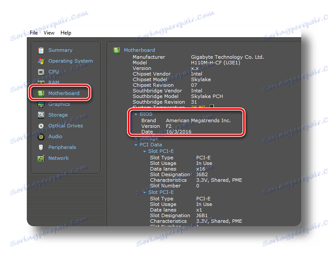Click the Operating System Windows flag icon
328x253 pixels.
[41, 61]
